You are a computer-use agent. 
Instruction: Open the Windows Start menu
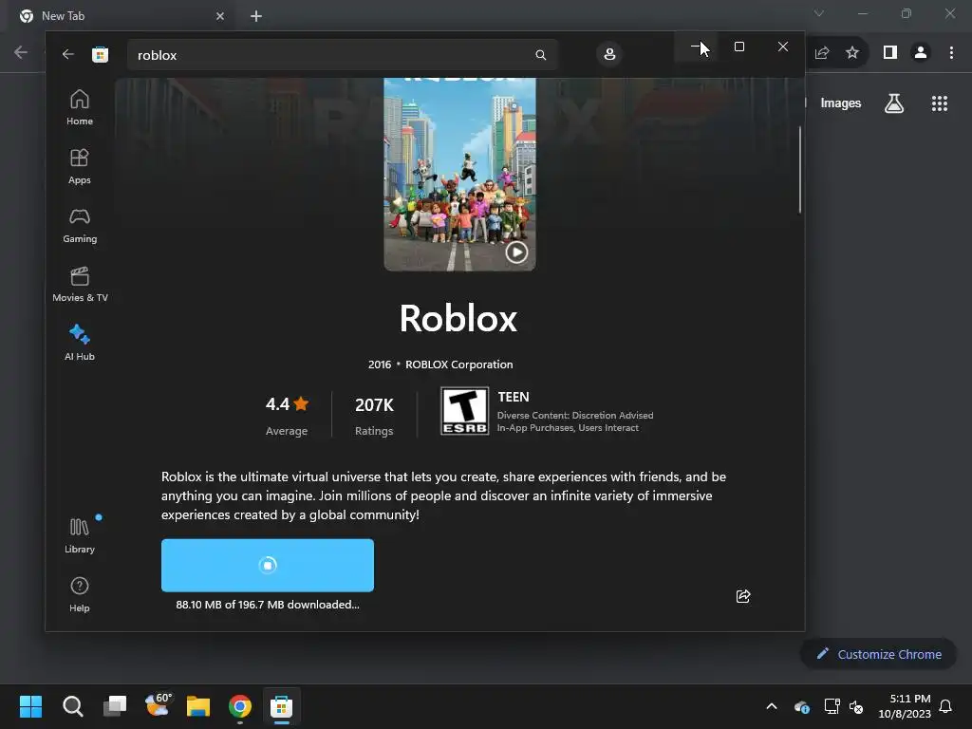click(30, 706)
